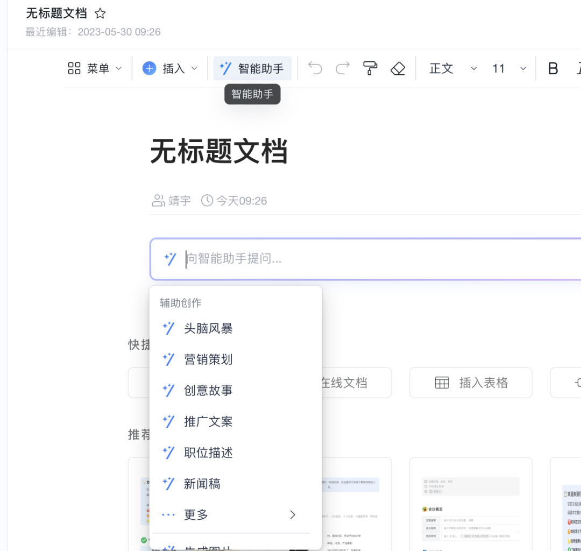Select the format painter tool
The width and height of the screenshot is (581, 551).
[370, 68]
